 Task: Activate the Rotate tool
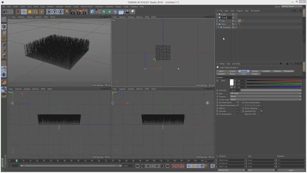click(35, 12)
